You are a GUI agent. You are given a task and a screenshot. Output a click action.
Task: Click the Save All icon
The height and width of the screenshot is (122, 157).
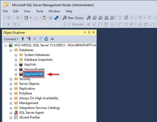click(x=57, y=18)
